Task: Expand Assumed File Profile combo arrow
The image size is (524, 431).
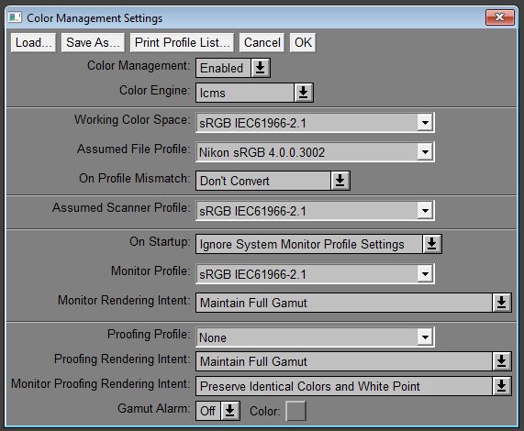Action: click(425, 152)
